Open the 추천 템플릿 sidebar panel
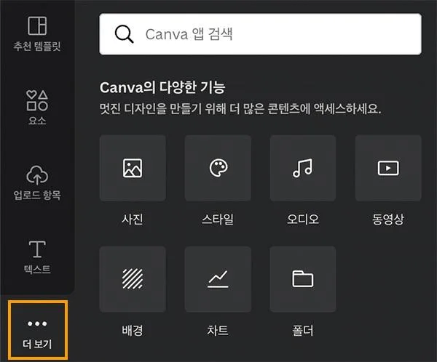 pyautogui.click(x=37, y=33)
